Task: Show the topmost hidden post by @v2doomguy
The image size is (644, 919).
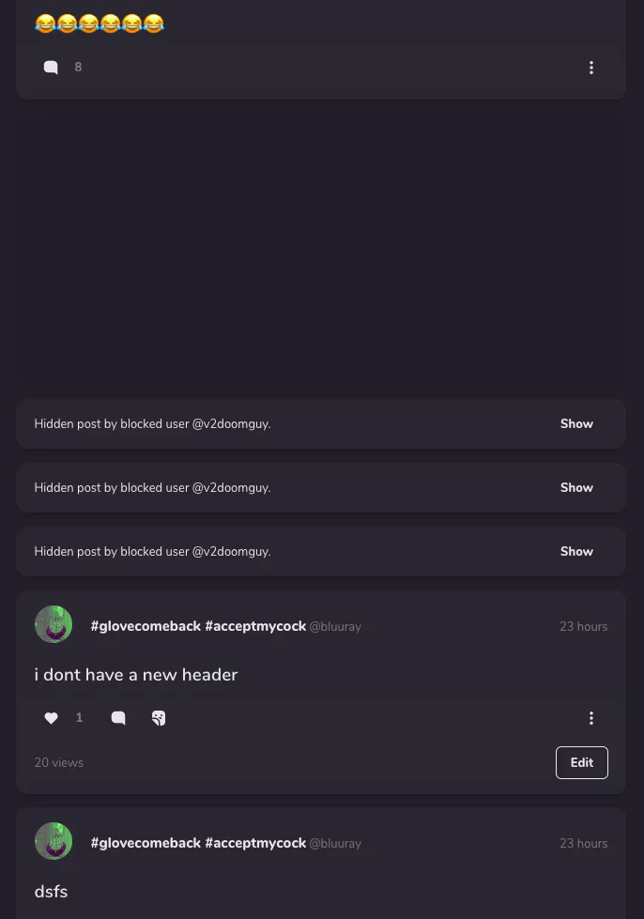Action: 576,424
